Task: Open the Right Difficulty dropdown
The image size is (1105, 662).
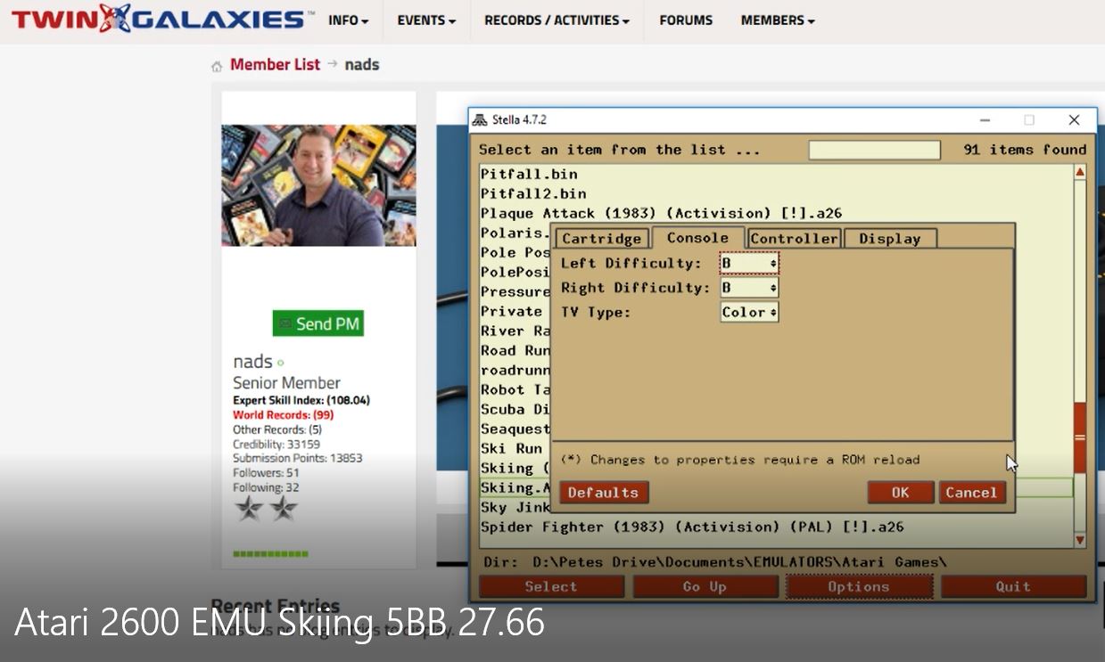Action: point(749,288)
